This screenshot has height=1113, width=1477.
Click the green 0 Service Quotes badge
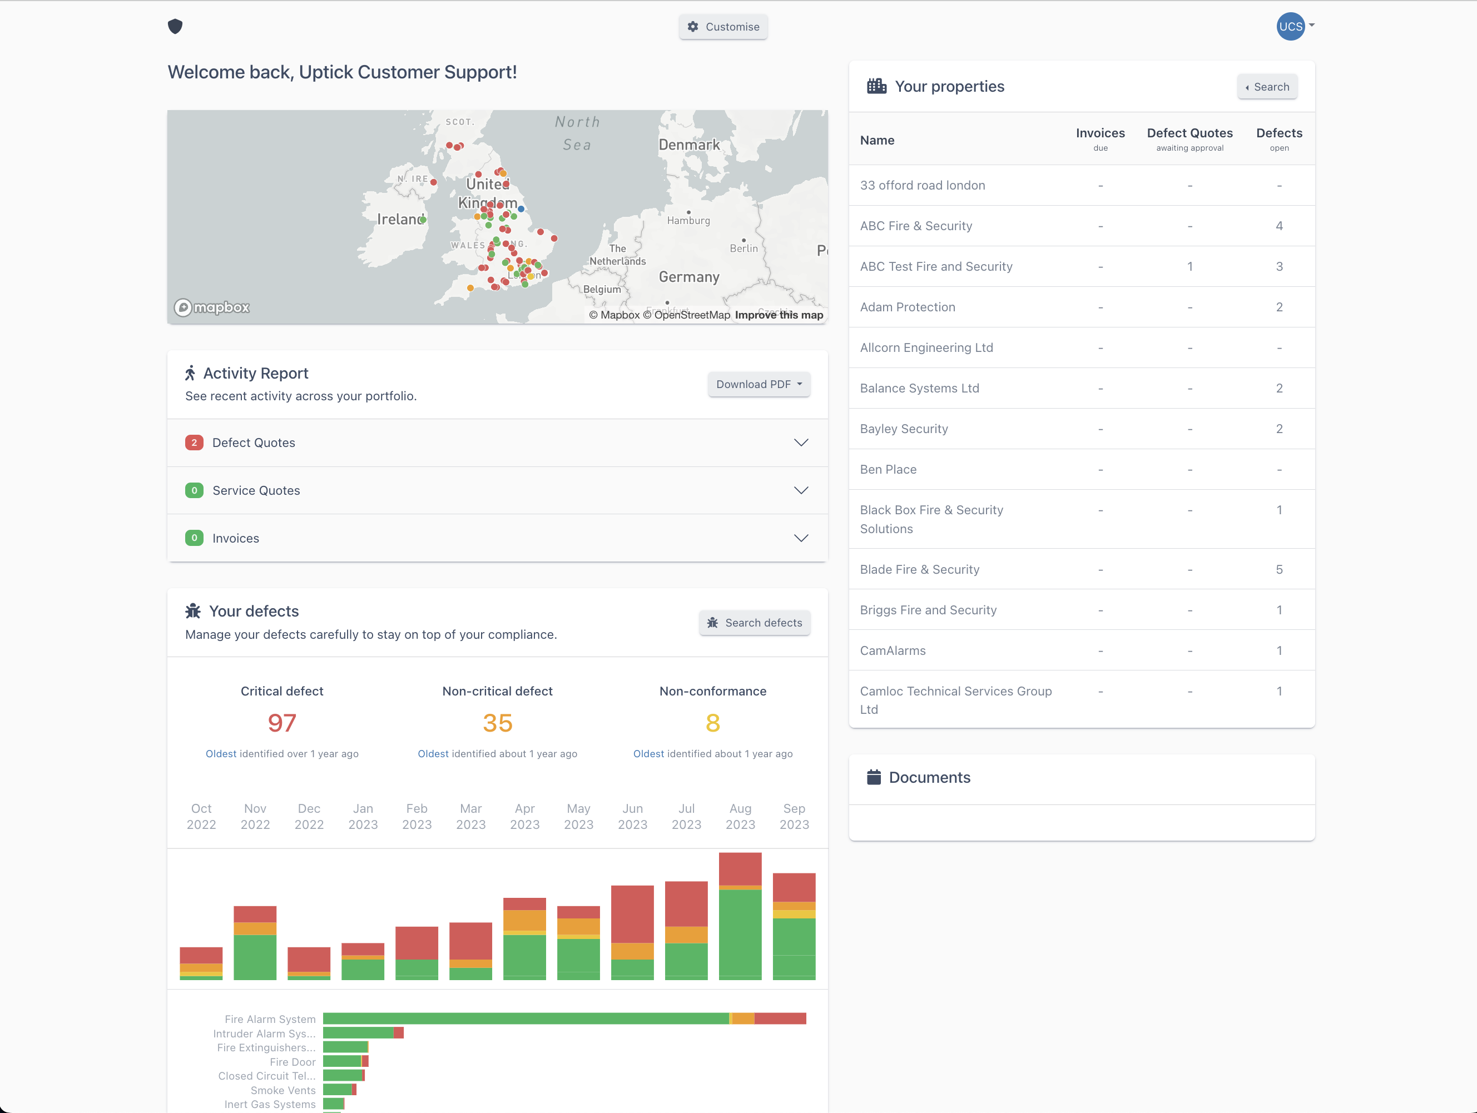194,490
